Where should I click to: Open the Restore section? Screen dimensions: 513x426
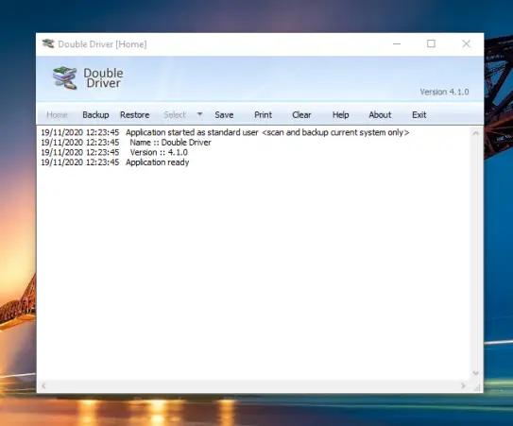click(134, 115)
